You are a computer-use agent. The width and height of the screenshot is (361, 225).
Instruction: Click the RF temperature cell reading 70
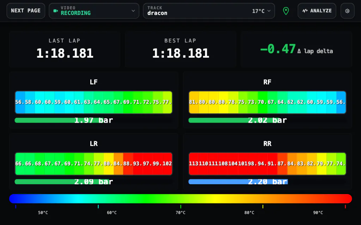pyautogui.click(x=262, y=102)
